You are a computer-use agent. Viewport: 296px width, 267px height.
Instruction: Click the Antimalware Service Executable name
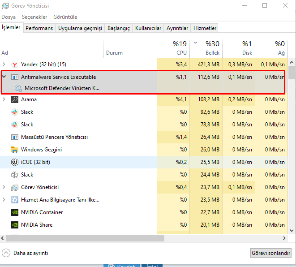coord(58,77)
